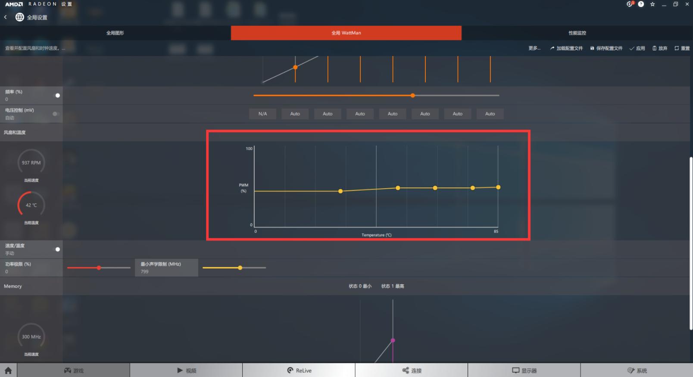The width and height of the screenshot is (693, 377).
Task: Click the 重置 reset button
Action: point(682,48)
